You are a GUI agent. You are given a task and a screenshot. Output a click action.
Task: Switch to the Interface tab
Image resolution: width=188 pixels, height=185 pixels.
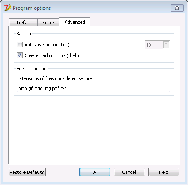click(x=23, y=23)
